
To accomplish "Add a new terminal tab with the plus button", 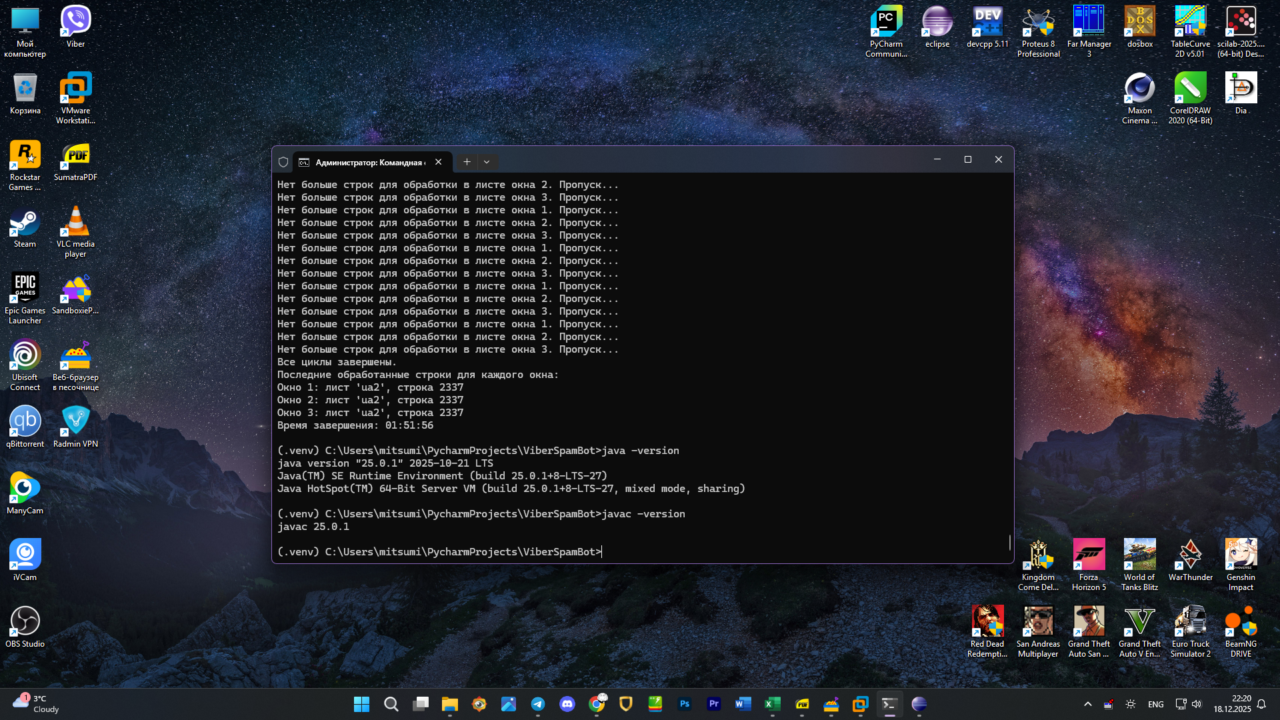I will 467,162.
